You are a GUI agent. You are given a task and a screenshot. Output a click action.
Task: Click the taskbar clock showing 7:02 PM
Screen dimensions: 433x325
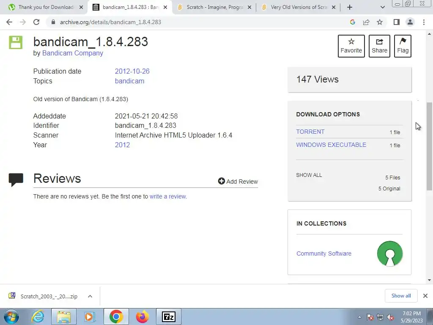412,317
